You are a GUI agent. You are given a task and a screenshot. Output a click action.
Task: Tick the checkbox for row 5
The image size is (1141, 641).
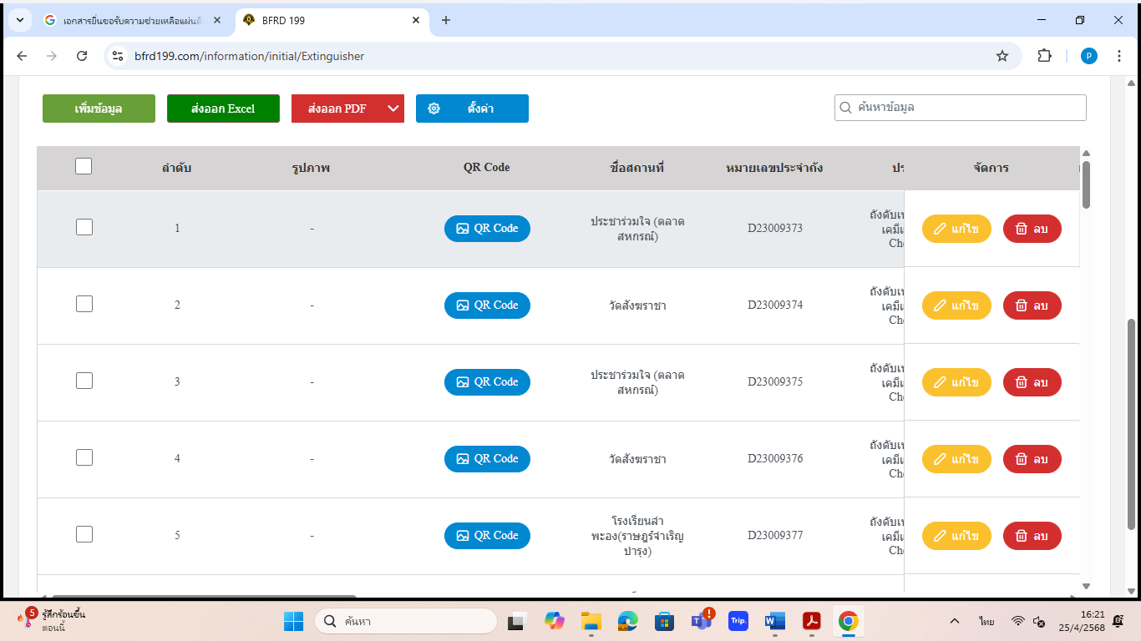pos(84,534)
